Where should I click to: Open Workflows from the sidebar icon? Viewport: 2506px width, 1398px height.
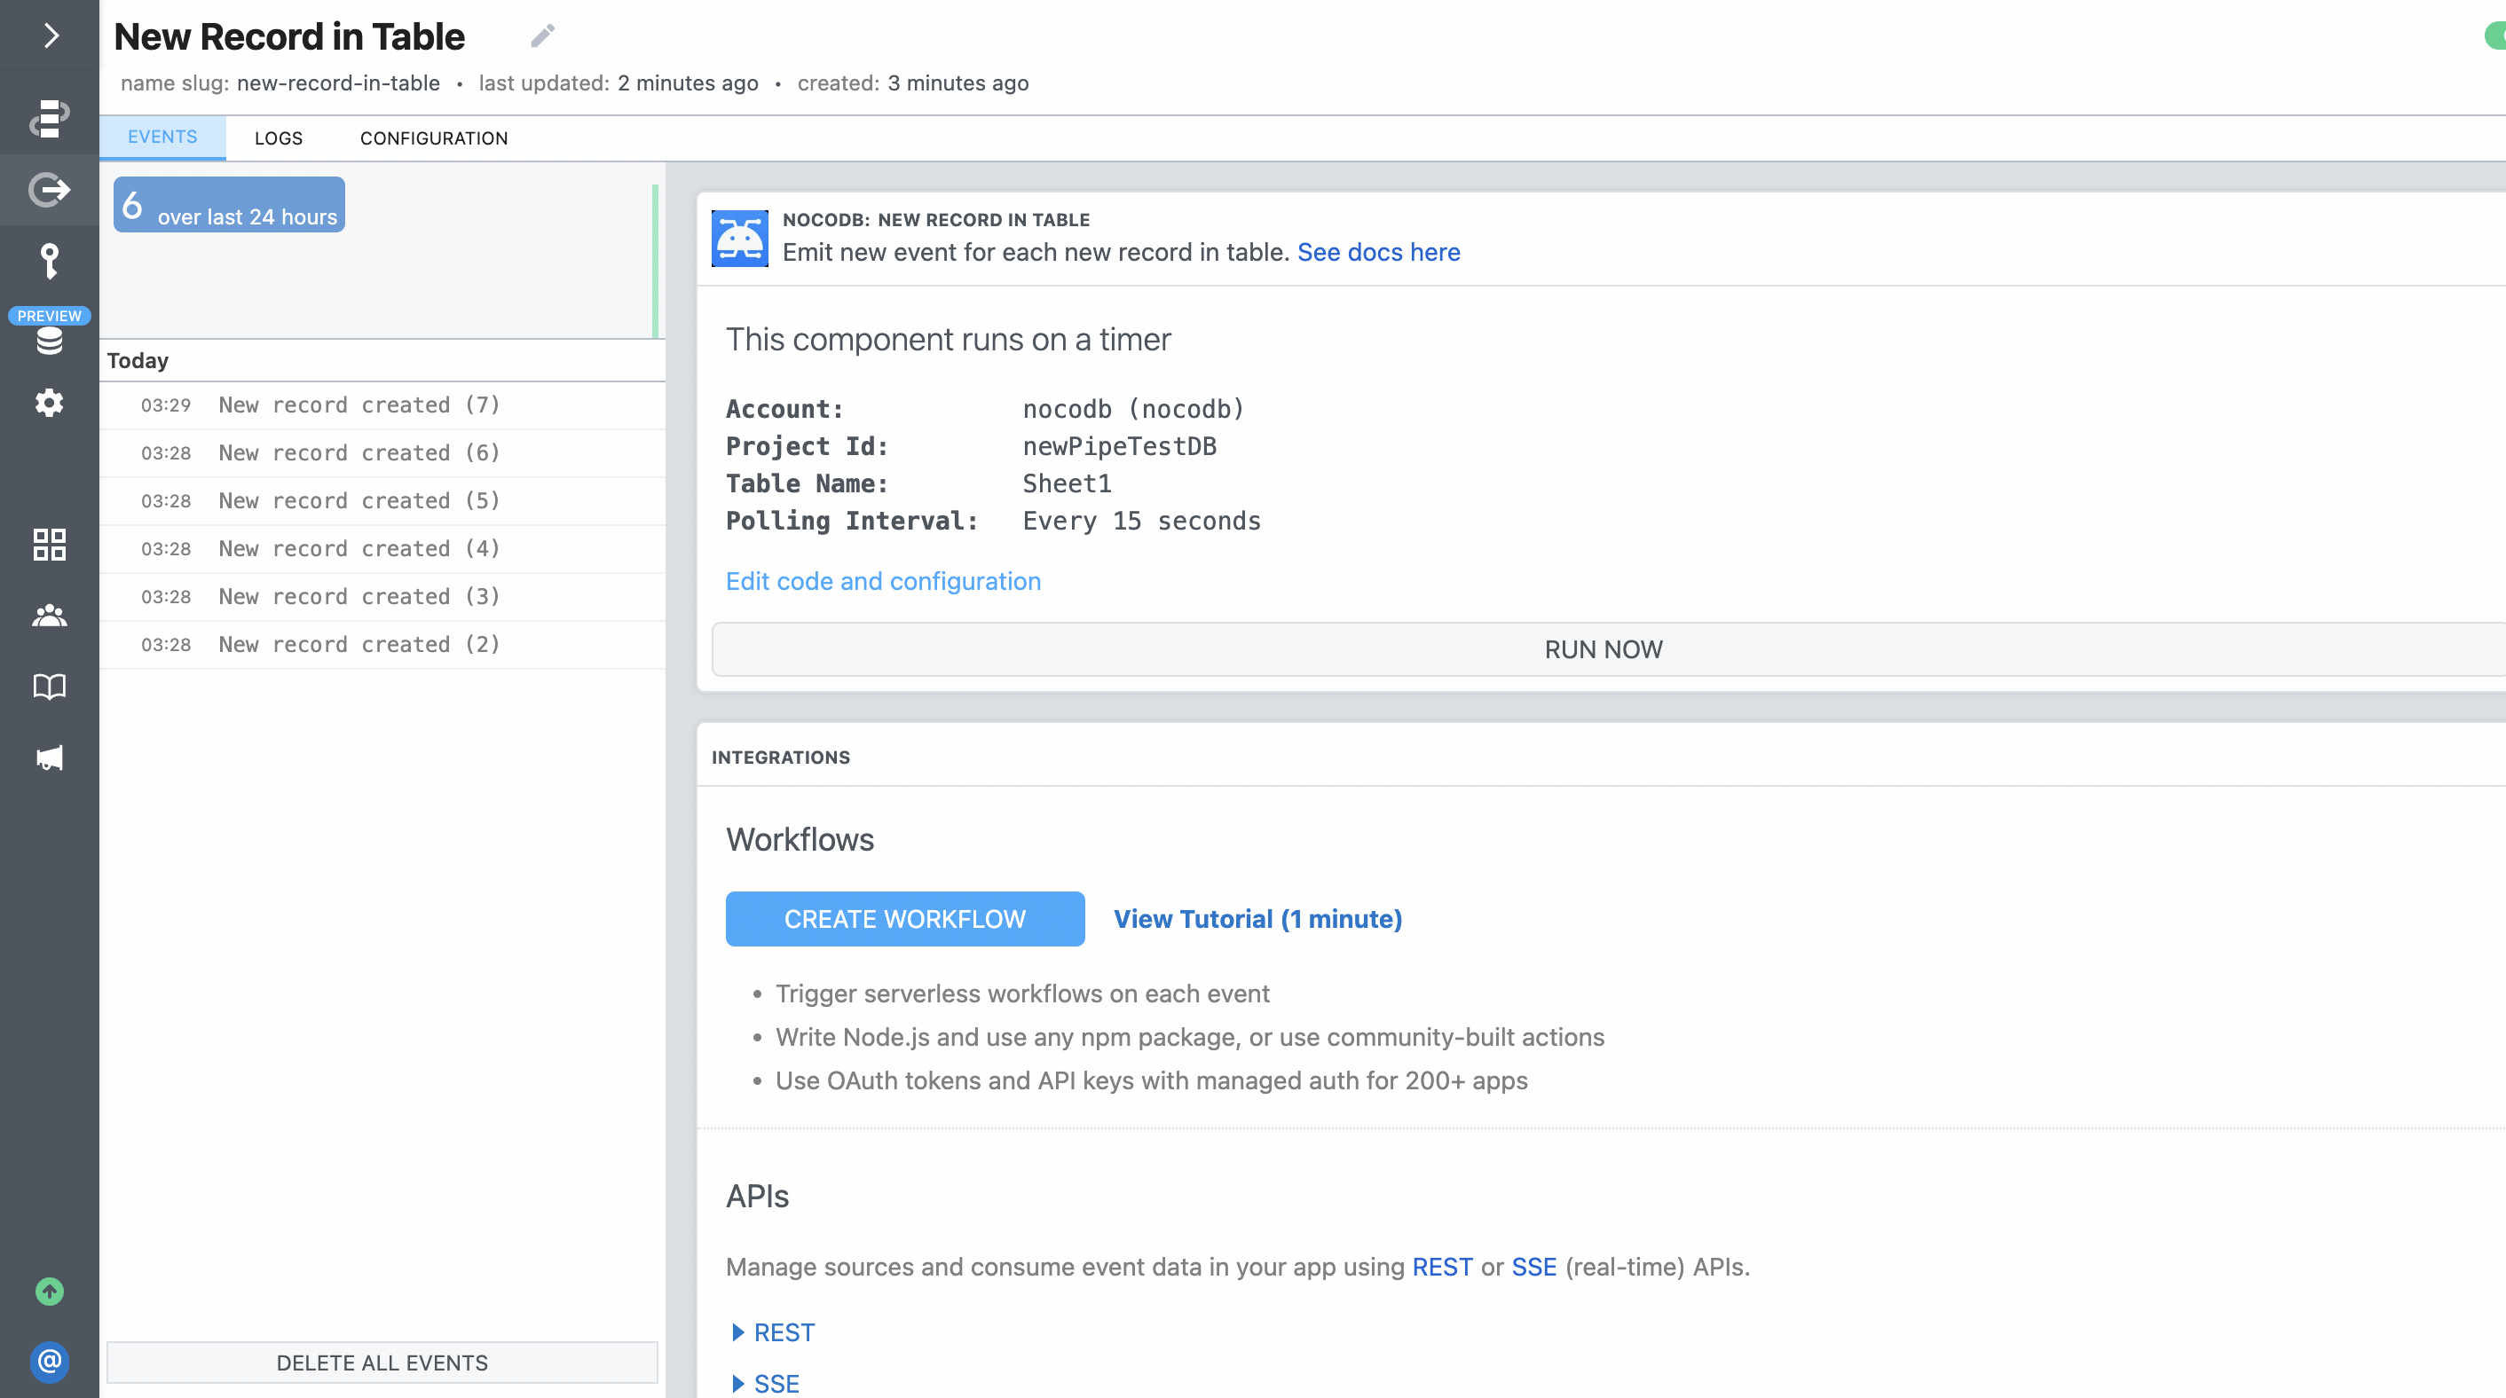click(x=50, y=119)
